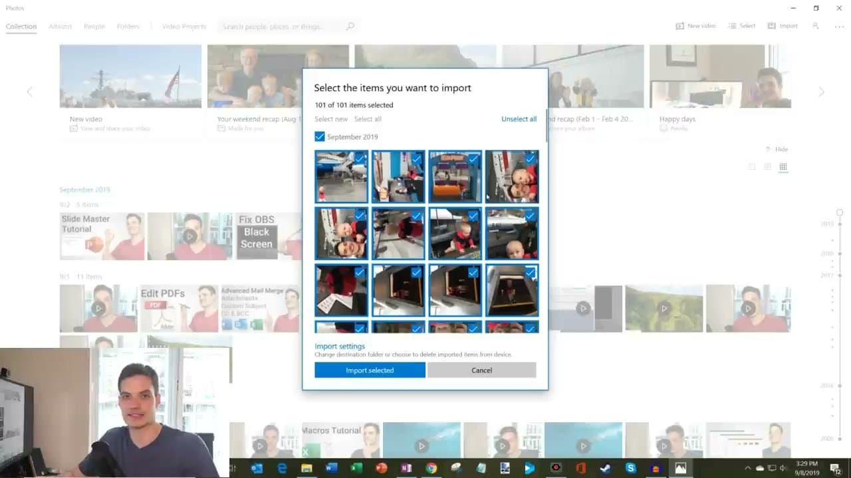This screenshot has height=478, width=851.
Task: Open the Import settings link
Action: [340, 346]
